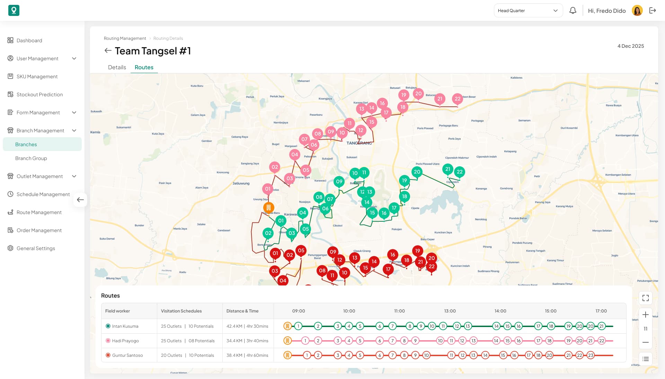
Task: Open notifications bell icon
Action: click(x=573, y=10)
